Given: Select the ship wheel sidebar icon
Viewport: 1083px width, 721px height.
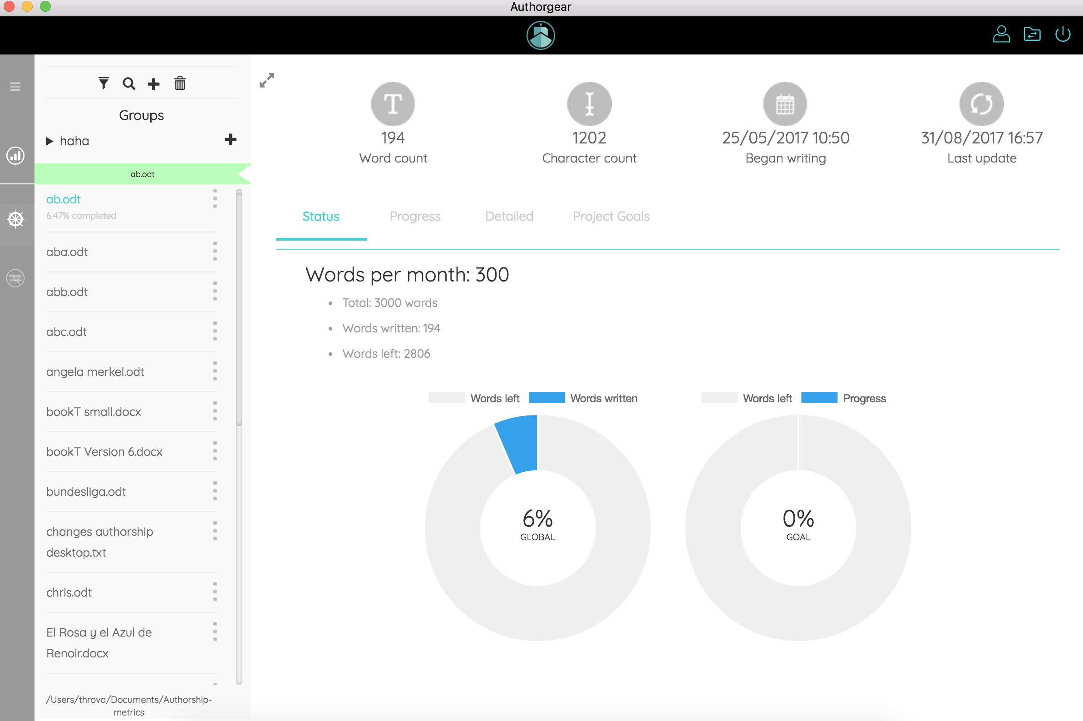Looking at the screenshot, I should point(15,219).
